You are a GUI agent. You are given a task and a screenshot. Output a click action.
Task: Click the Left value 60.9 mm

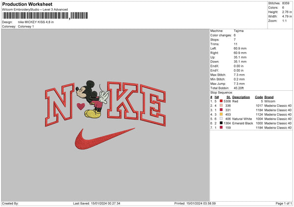(x=240, y=48)
